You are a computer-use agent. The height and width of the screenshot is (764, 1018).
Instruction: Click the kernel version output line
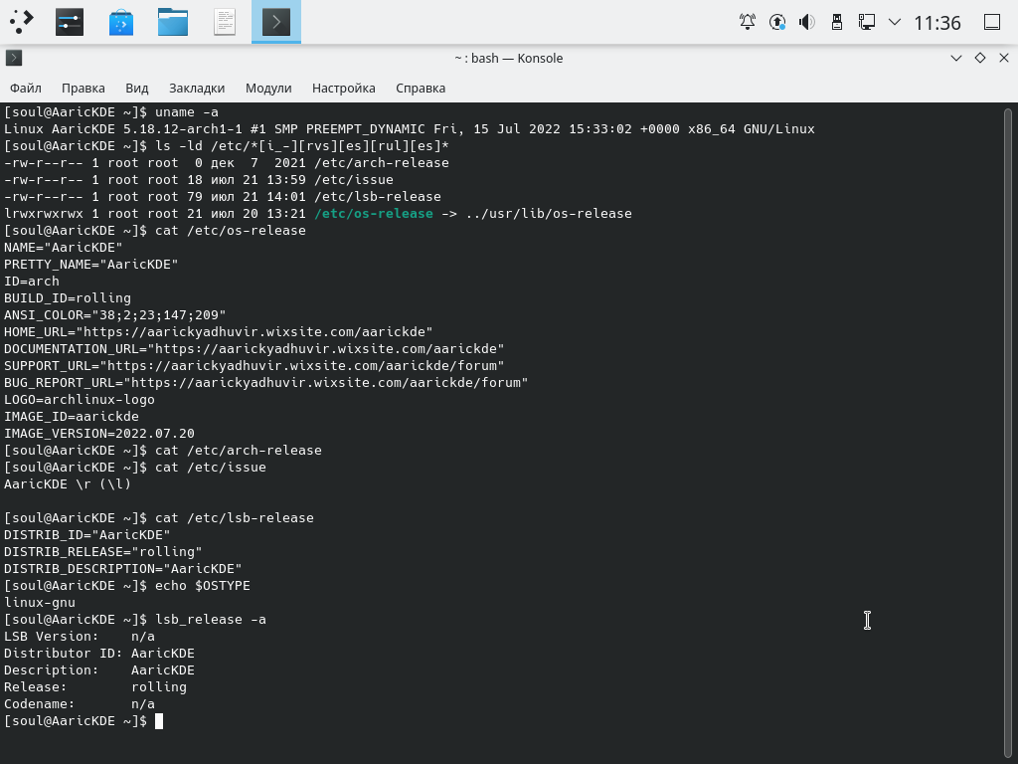409,128
